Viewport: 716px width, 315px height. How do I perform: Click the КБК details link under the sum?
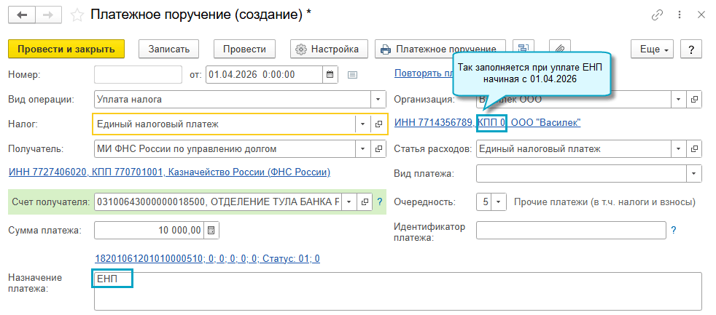207,258
